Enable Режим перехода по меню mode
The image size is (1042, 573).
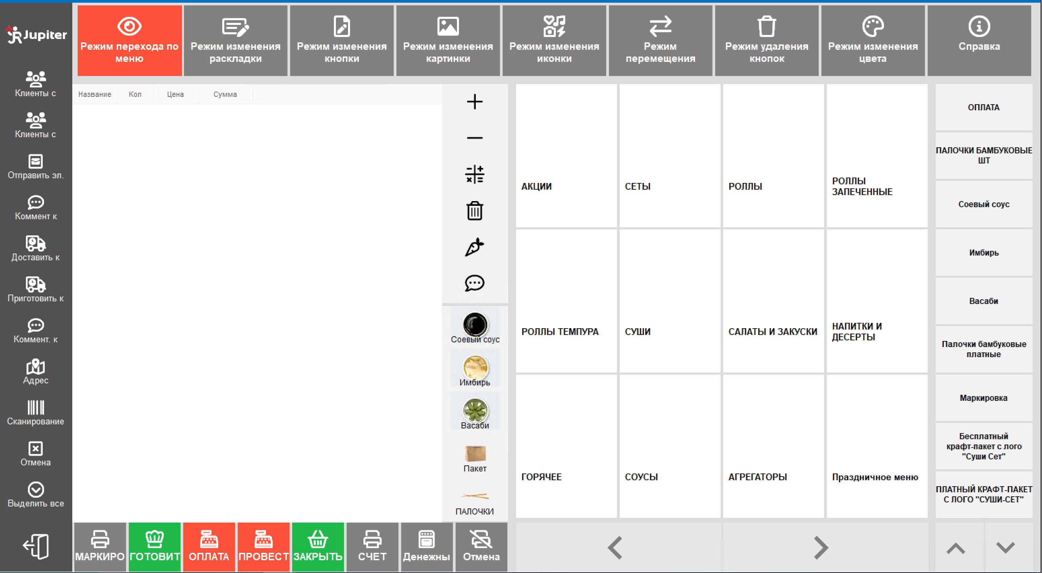129,40
